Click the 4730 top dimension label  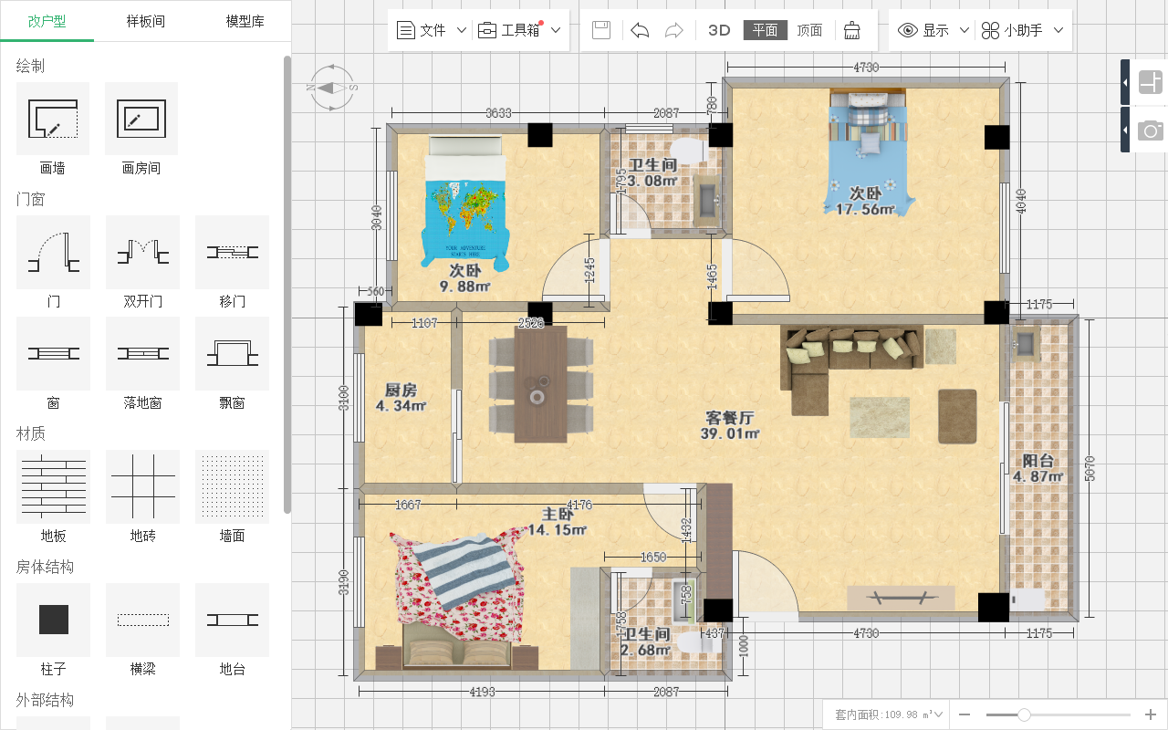point(866,68)
